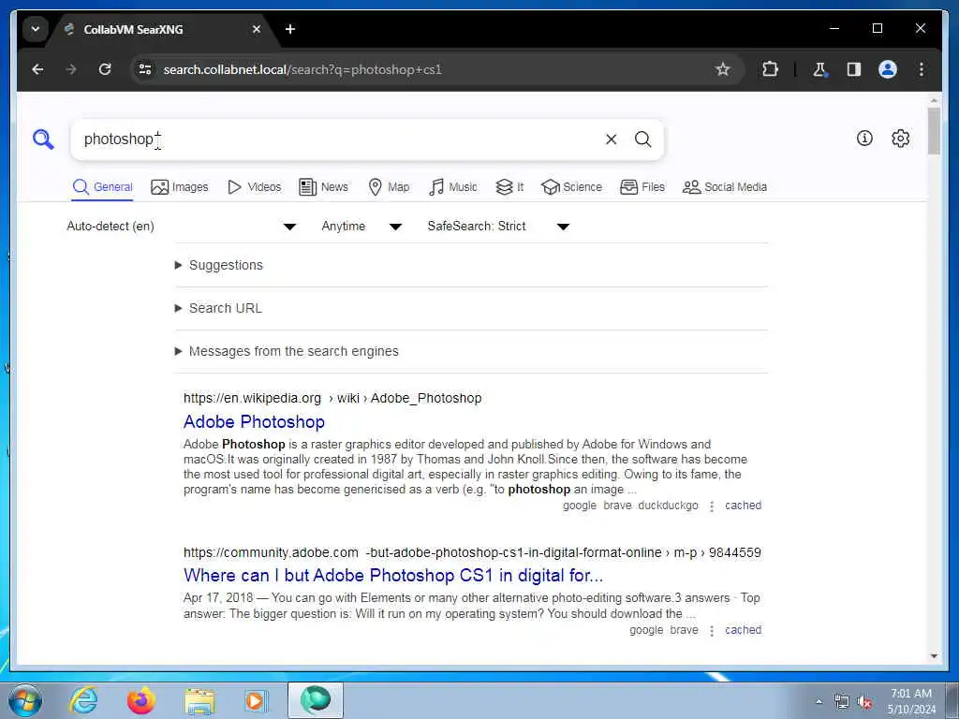Switch to the Social Media tab
Viewport: 959px width, 719px height.
click(725, 187)
